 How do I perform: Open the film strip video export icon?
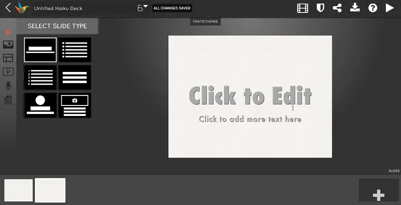302,8
